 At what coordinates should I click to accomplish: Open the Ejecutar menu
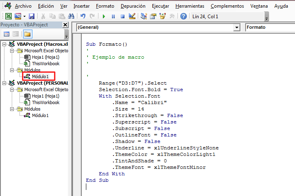(x=160, y=6)
